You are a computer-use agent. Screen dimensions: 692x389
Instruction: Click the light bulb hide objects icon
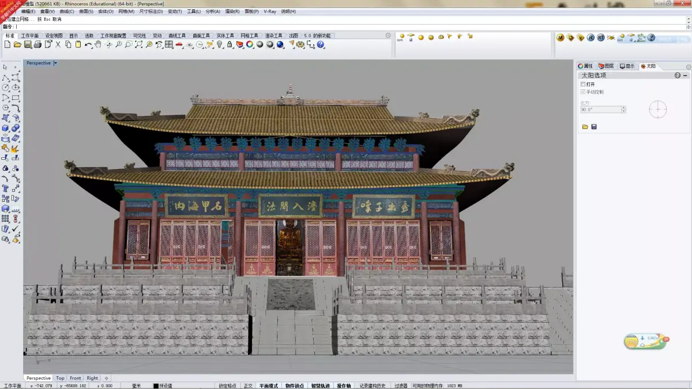(220, 44)
